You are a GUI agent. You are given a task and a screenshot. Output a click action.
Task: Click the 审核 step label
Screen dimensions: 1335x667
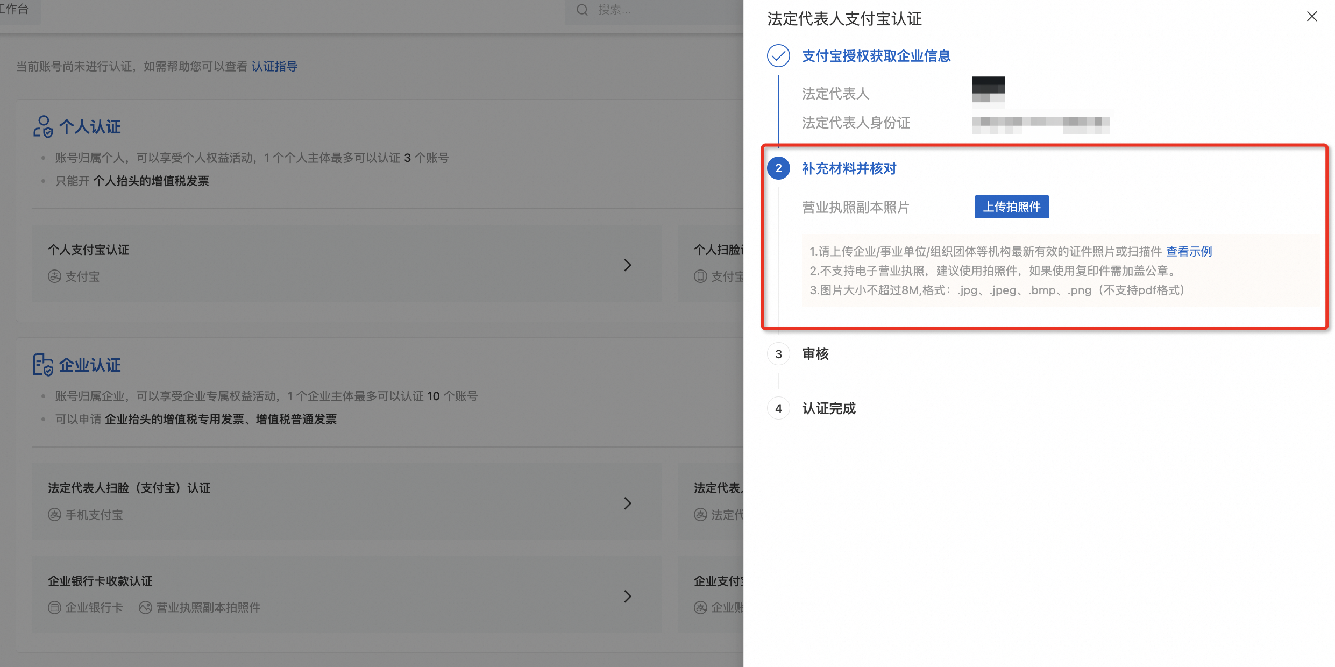coord(815,354)
